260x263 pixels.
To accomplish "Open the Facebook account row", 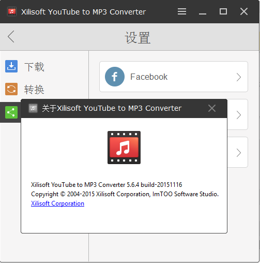I will pyautogui.click(x=174, y=77).
